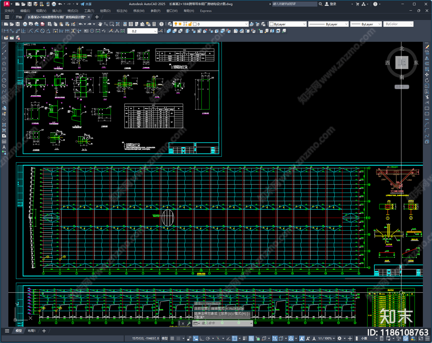Select the Pan hand tool

pos(100,24)
